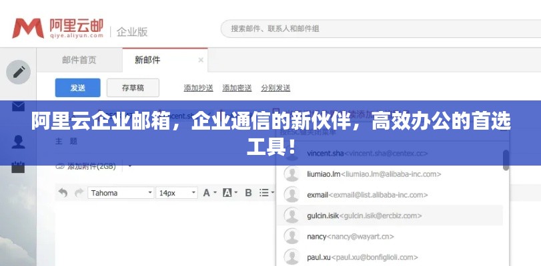Select contact nancy@wayart.cn

pyautogui.click(x=390, y=236)
